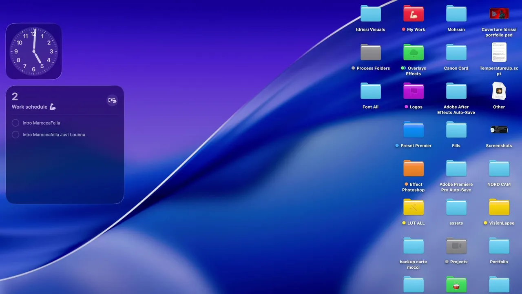Select the assets folder
Screen dimensions: 522x294
(x=456, y=207)
